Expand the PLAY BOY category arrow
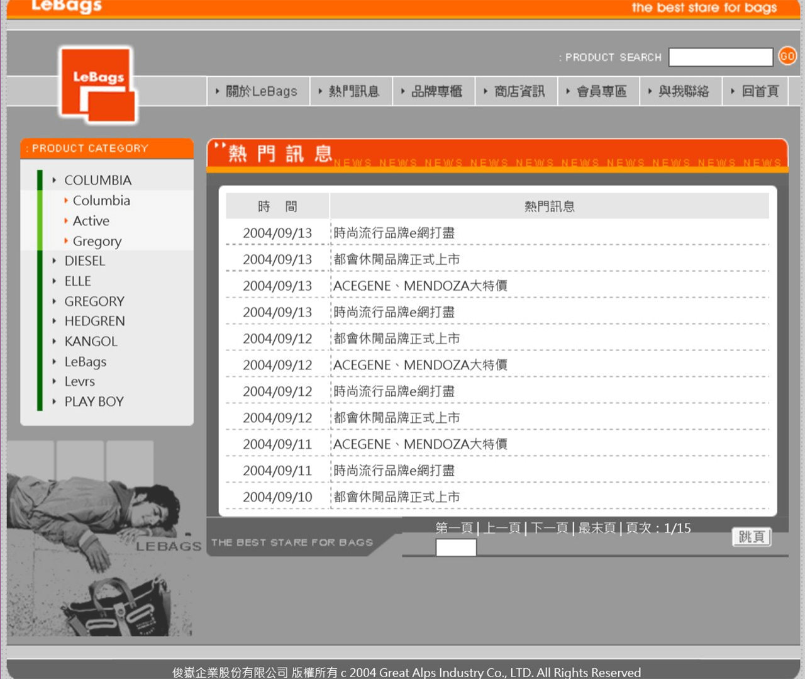The image size is (805, 679). point(54,401)
